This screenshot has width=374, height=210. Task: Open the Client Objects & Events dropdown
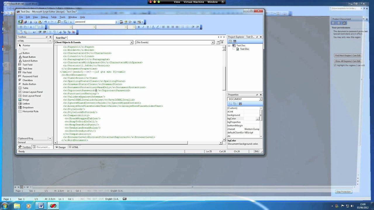click(x=131, y=42)
